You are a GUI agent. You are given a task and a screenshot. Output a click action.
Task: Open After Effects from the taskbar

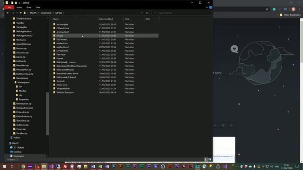coord(149,166)
